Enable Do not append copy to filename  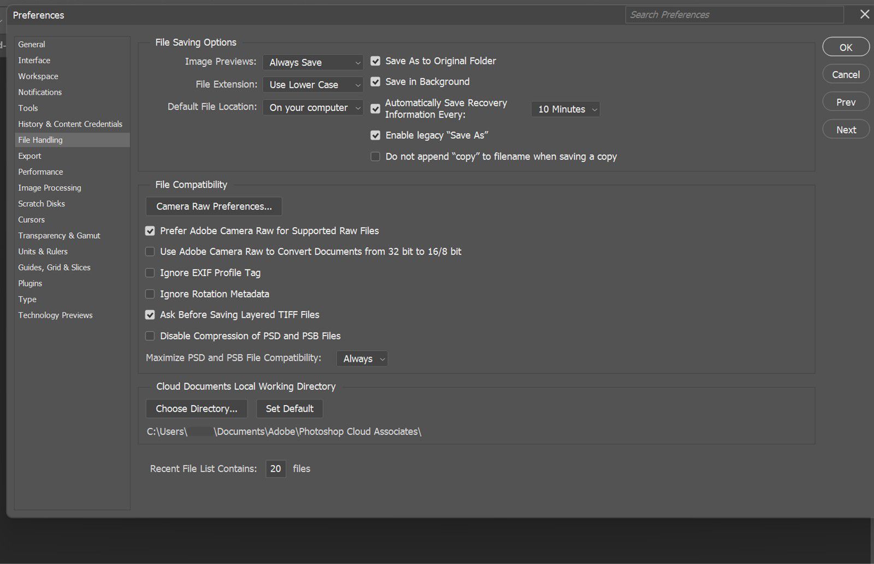pos(375,156)
